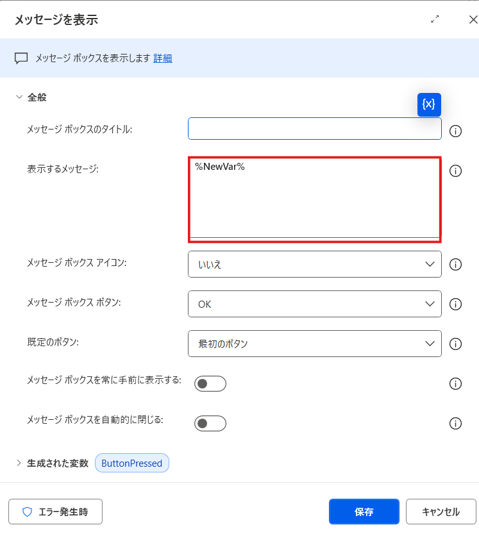Click info icon for メッセージ ボックス ボタン
This screenshot has width=479, height=534.
tap(456, 304)
